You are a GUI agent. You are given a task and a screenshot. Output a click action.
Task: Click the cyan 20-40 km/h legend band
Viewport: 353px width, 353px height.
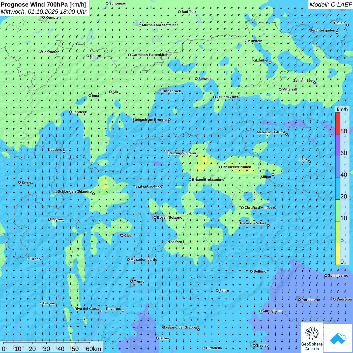338,189
